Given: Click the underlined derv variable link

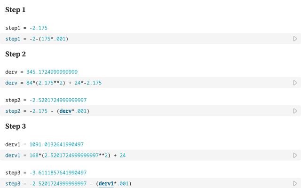Looking at the screenshot, I should [x=65, y=111].
